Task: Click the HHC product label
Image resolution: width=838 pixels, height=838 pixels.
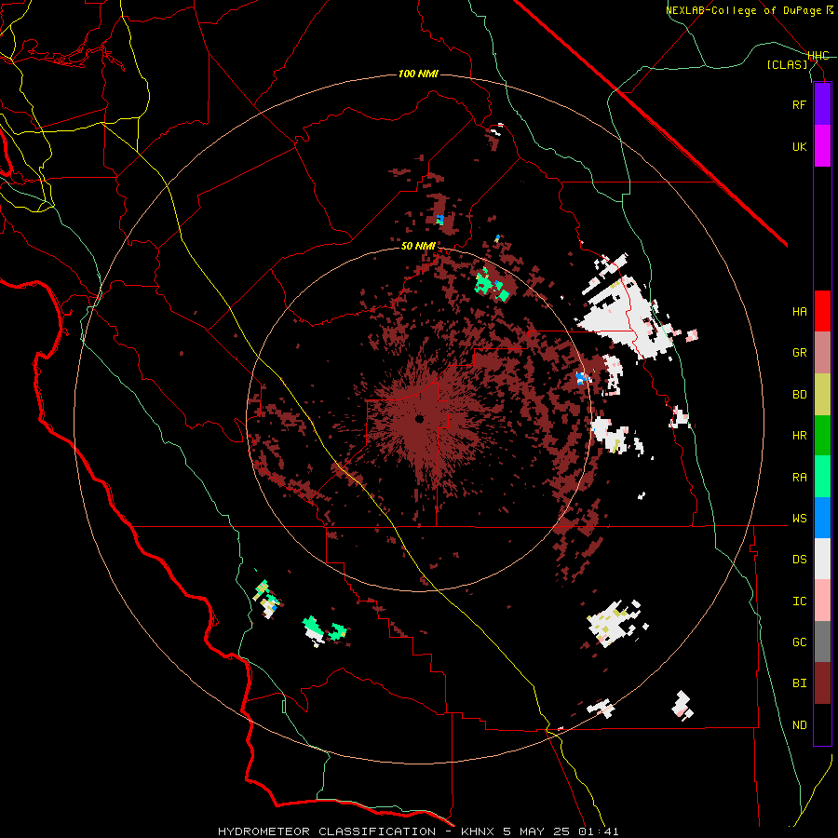Action: [818, 56]
